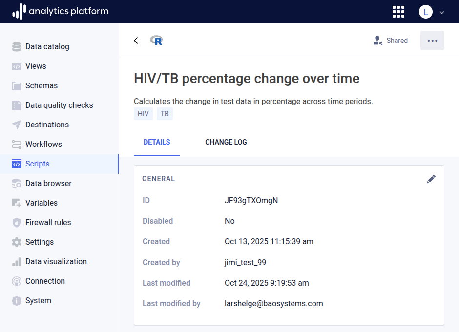Screen dimensions: 459x332
Task: Click the user avatar L icon
Action: pos(425,12)
